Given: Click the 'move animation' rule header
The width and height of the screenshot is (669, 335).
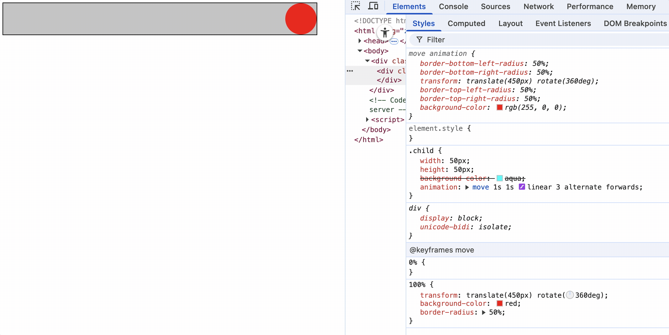Looking at the screenshot, I should tap(438, 54).
